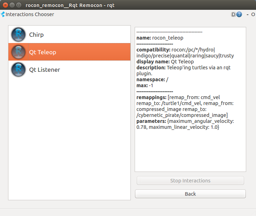Viewport: 256px width, 216px height.
Task: Click inside the rocon_teleop details text panel
Action: 190,151
